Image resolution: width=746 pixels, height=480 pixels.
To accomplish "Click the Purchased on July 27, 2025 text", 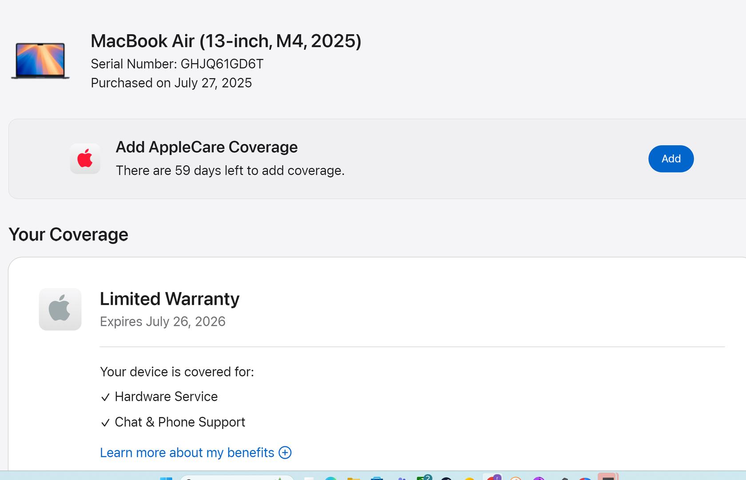I will coord(171,83).
